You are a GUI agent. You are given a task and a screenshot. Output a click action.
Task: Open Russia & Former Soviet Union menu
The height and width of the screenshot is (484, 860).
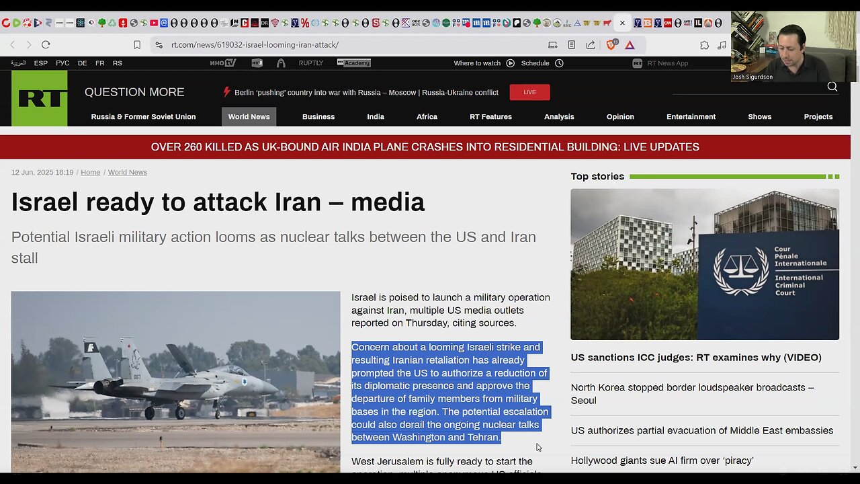click(x=143, y=116)
